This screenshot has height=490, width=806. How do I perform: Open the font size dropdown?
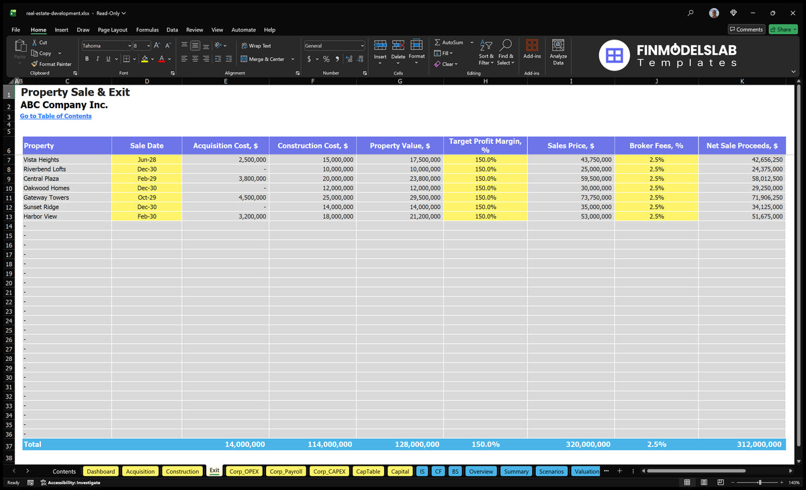148,46
